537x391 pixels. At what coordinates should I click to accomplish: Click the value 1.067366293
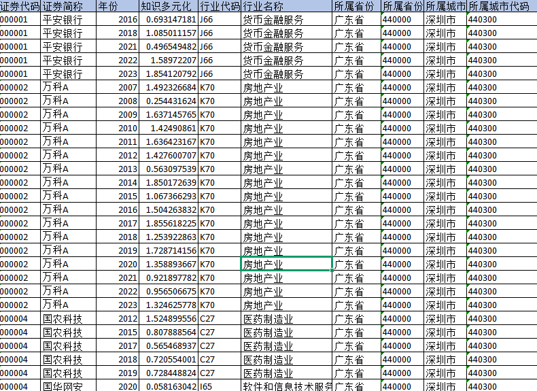[171, 197]
